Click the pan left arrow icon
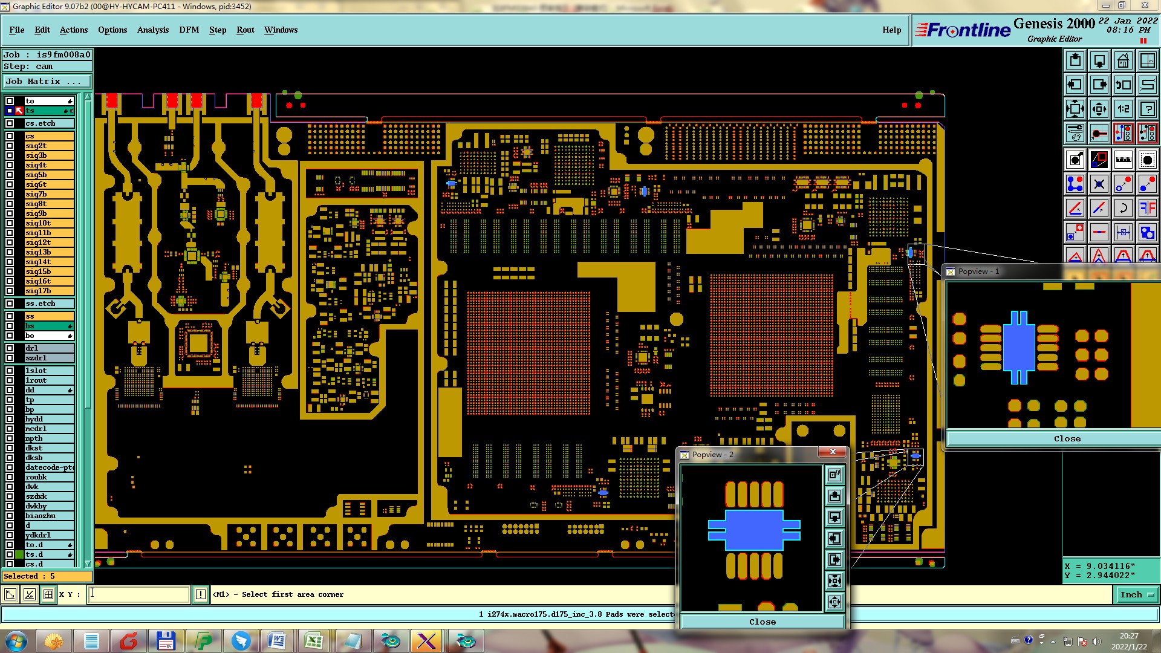Screen dimensions: 1161x653 click(1075, 85)
